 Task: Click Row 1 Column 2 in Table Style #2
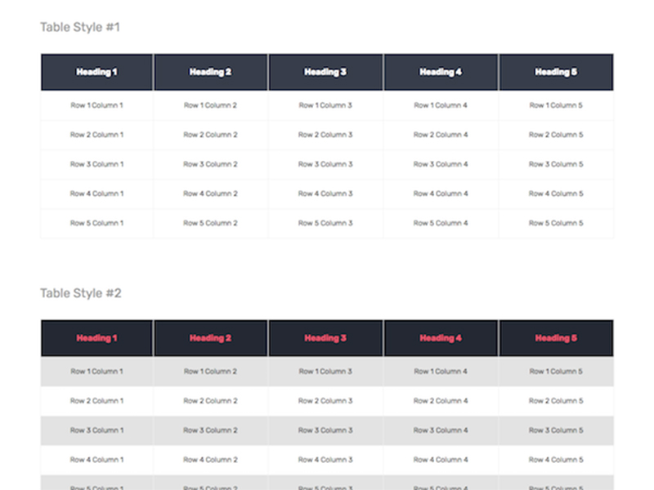point(210,372)
